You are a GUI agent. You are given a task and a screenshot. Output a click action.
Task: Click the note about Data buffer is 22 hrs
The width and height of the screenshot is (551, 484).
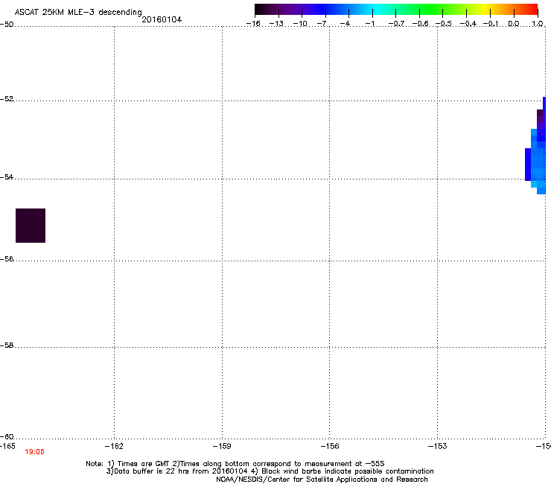[270, 471]
